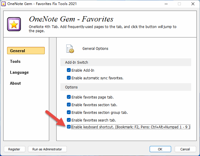
Task: Click the OneNote Gem - Favorites title heading
Action: (71, 19)
